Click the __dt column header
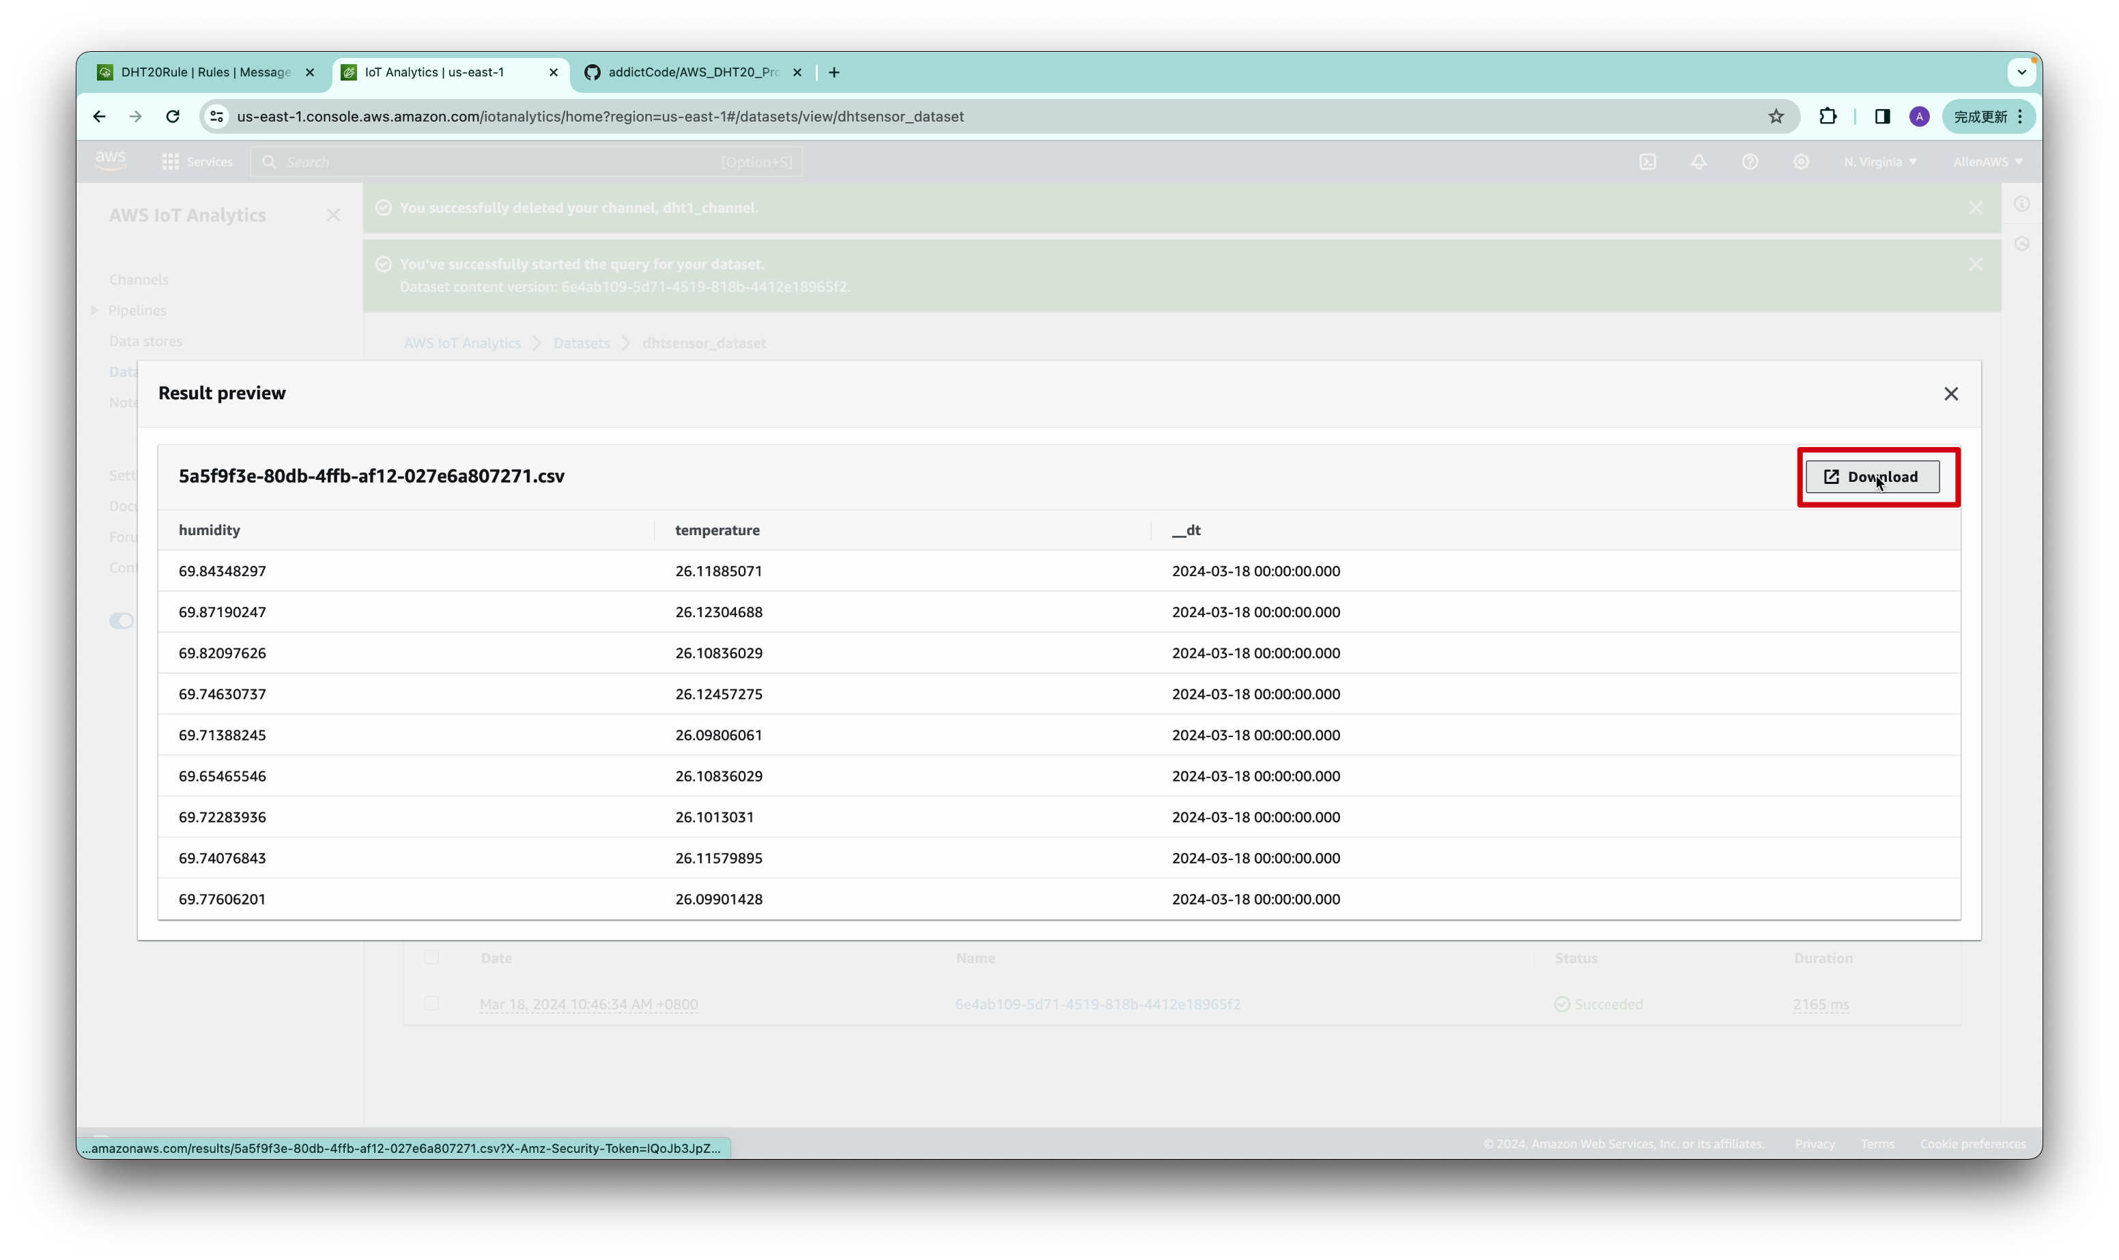The width and height of the screenshot is (2119, 1260). 1186,530
